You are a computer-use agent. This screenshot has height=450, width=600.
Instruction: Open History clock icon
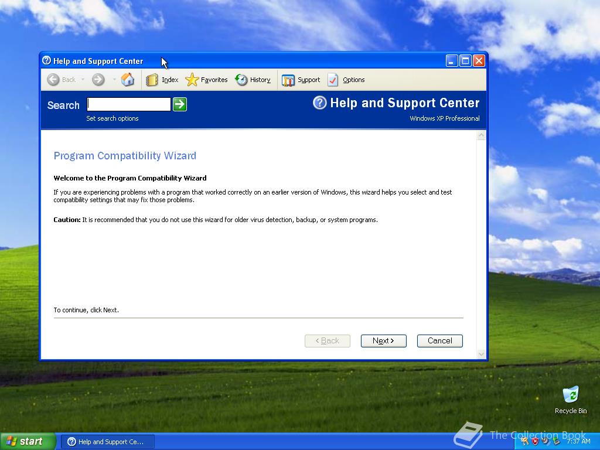(x=241, y=80)
